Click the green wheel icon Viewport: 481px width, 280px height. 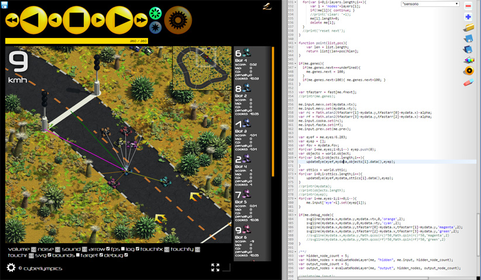(x=155, y=13)
